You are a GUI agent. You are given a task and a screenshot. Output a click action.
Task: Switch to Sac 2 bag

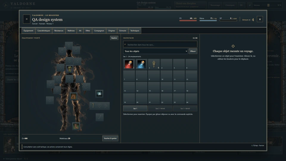[x=160, y=109]
